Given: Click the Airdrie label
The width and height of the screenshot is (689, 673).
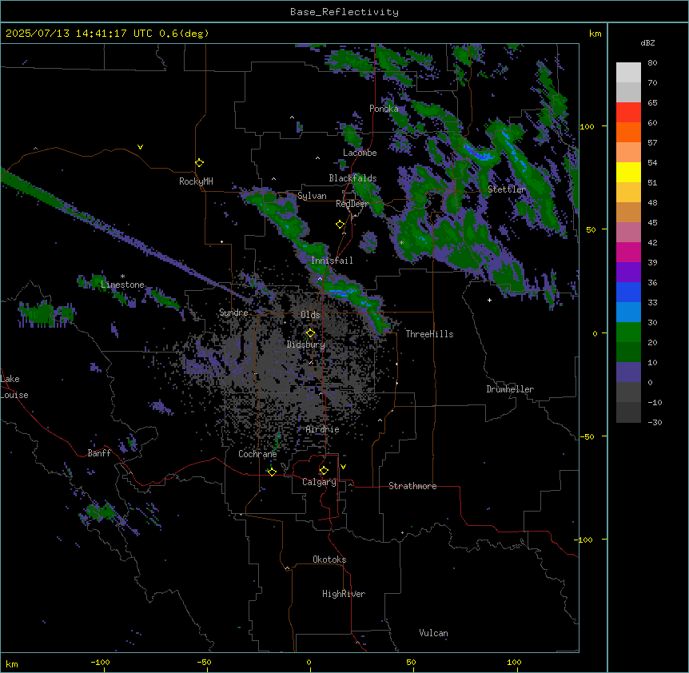Looking at the screenshot, I should click(323, 430).
